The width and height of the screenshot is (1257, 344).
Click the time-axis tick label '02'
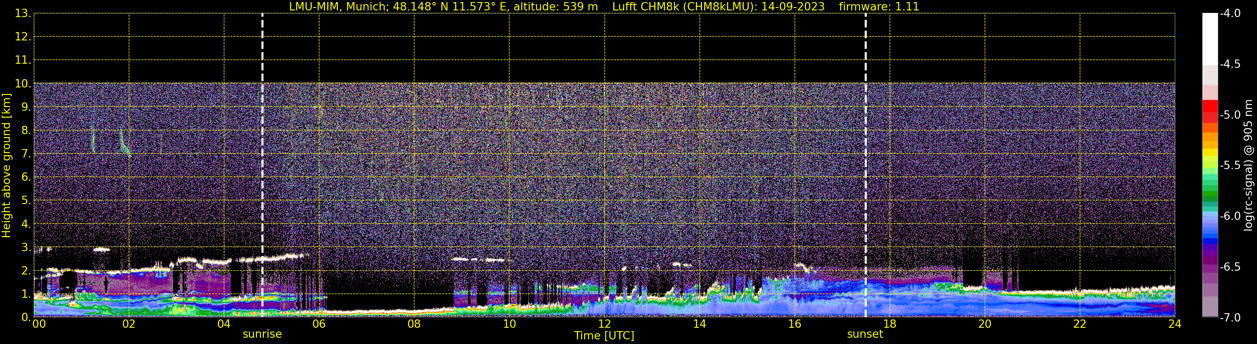[129, 324]
